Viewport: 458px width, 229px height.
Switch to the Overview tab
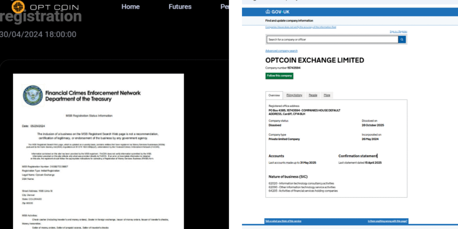pos(274,95)
